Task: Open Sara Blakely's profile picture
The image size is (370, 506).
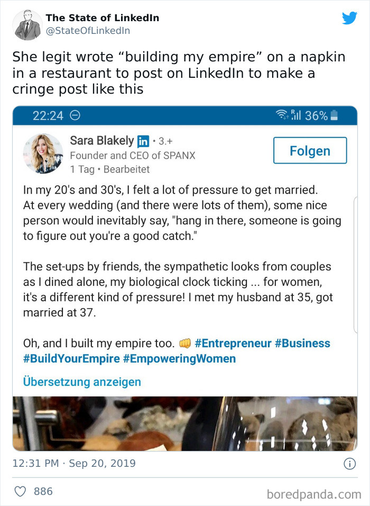Action: point(43,153)
